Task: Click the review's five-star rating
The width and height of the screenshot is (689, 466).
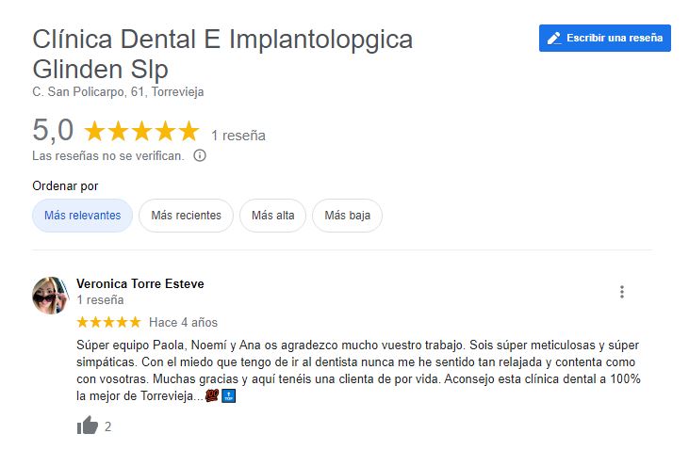Action: click(108, 323)
